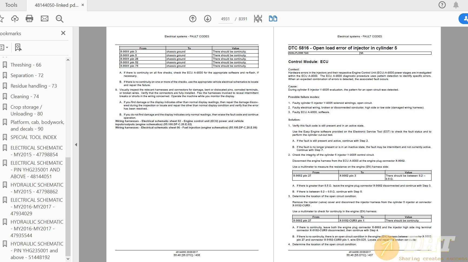Close the Bookmarks panel

point(63,33)
